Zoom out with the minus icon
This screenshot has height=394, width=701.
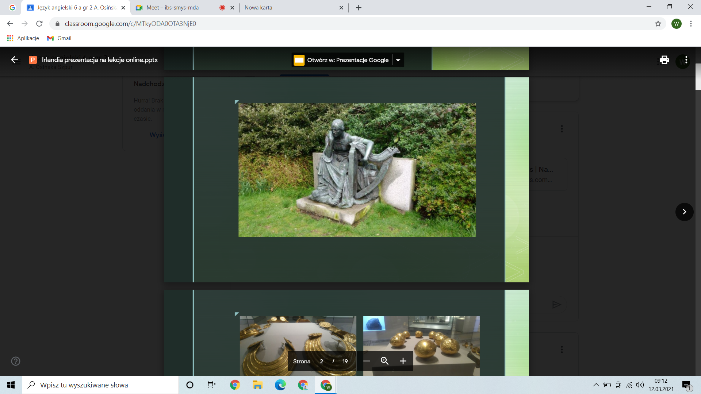(367, 361)
